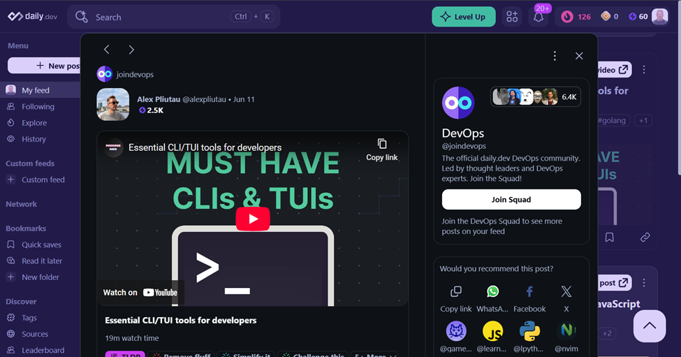The image size is (681, 357).
Task: Open My feed in sidebar
Action: 41,90
